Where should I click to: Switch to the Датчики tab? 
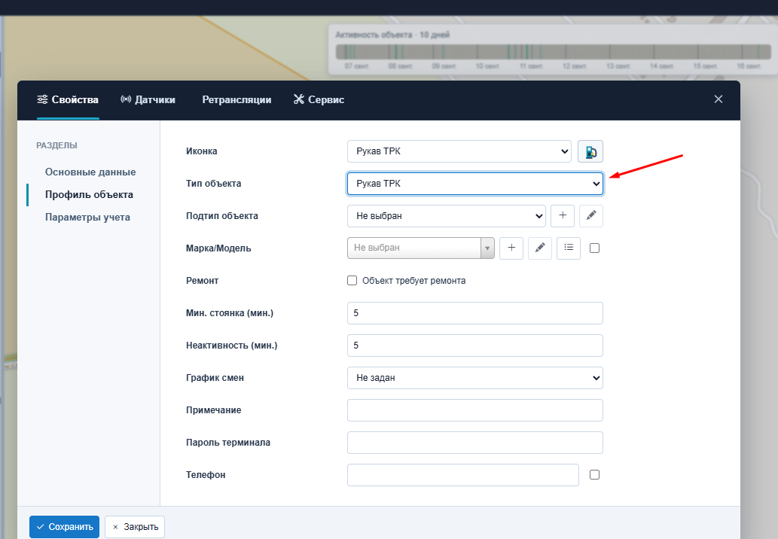click(148, 99)
